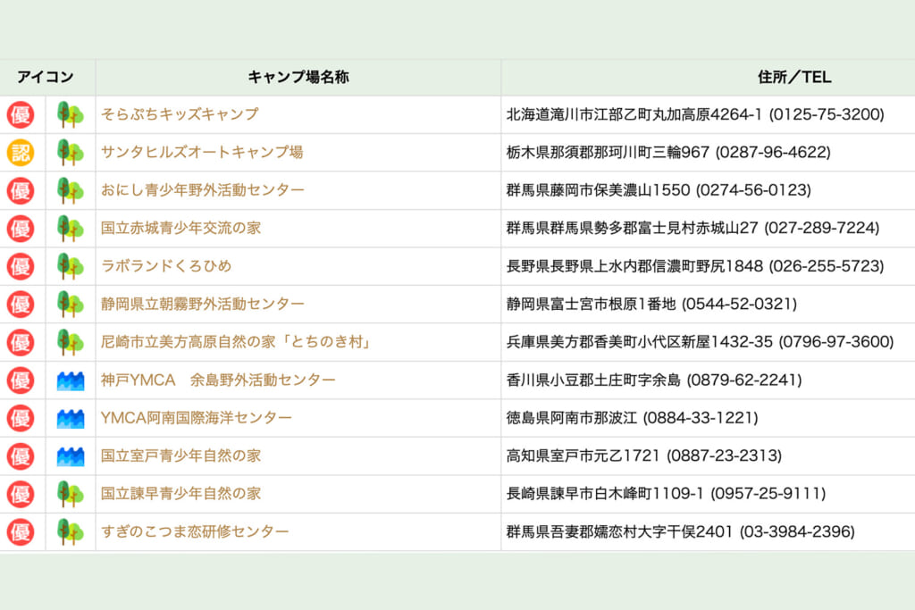Open the 尼崎市立美方高原自然の家「とちのき村」 link

(x=238, y=342)
